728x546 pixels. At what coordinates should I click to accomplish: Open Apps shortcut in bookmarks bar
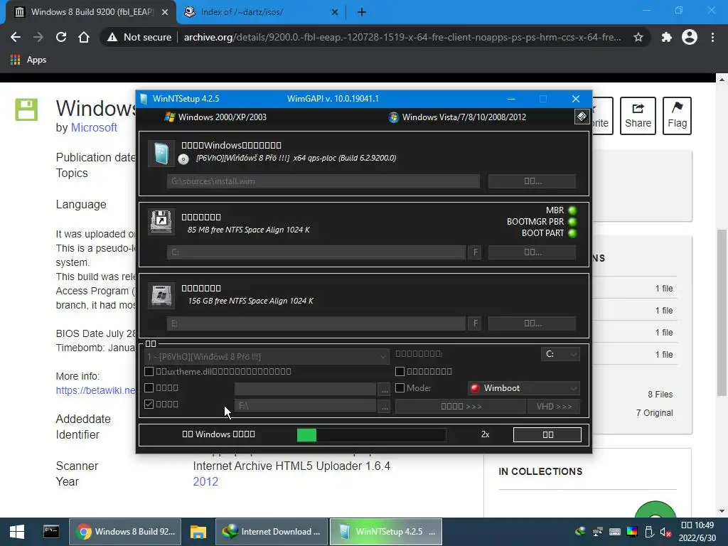pyautogui.click(x=28, y=60)
